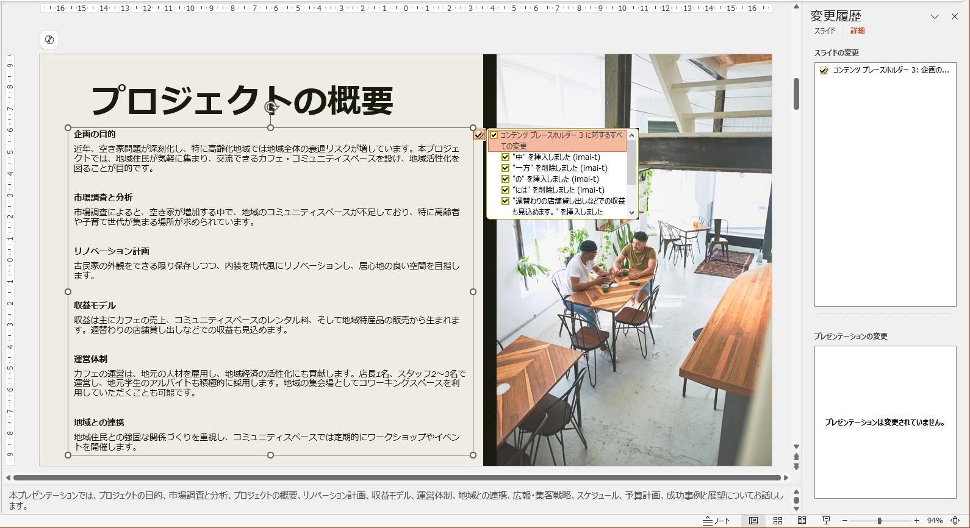
Task: Toggle all changes for コンテンツ プレースホルダー 3 checkbox
Action: tap(494, 135)
